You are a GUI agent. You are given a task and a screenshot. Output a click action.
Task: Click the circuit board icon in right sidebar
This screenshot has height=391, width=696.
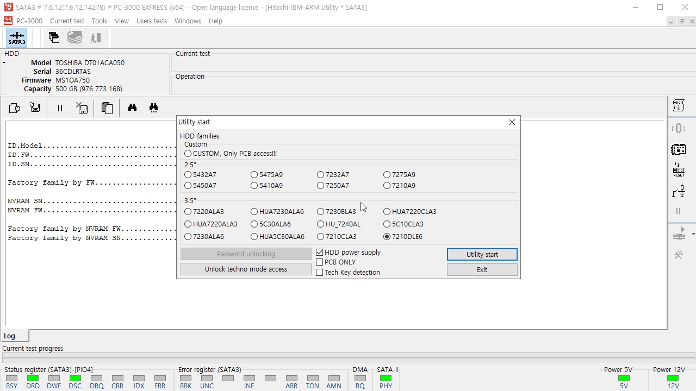pyautogui.click(x=678, y=149)
